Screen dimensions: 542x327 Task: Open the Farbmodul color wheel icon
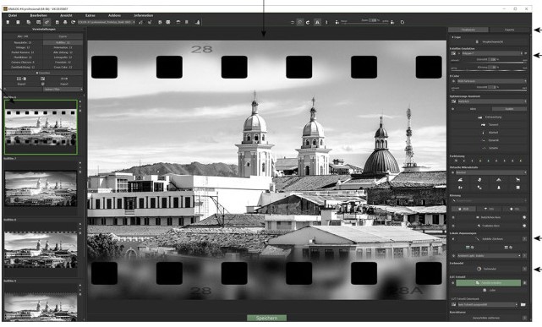coord(479,269)
